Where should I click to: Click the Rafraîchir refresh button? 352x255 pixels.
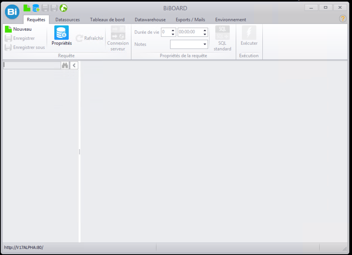click(90, 38)
